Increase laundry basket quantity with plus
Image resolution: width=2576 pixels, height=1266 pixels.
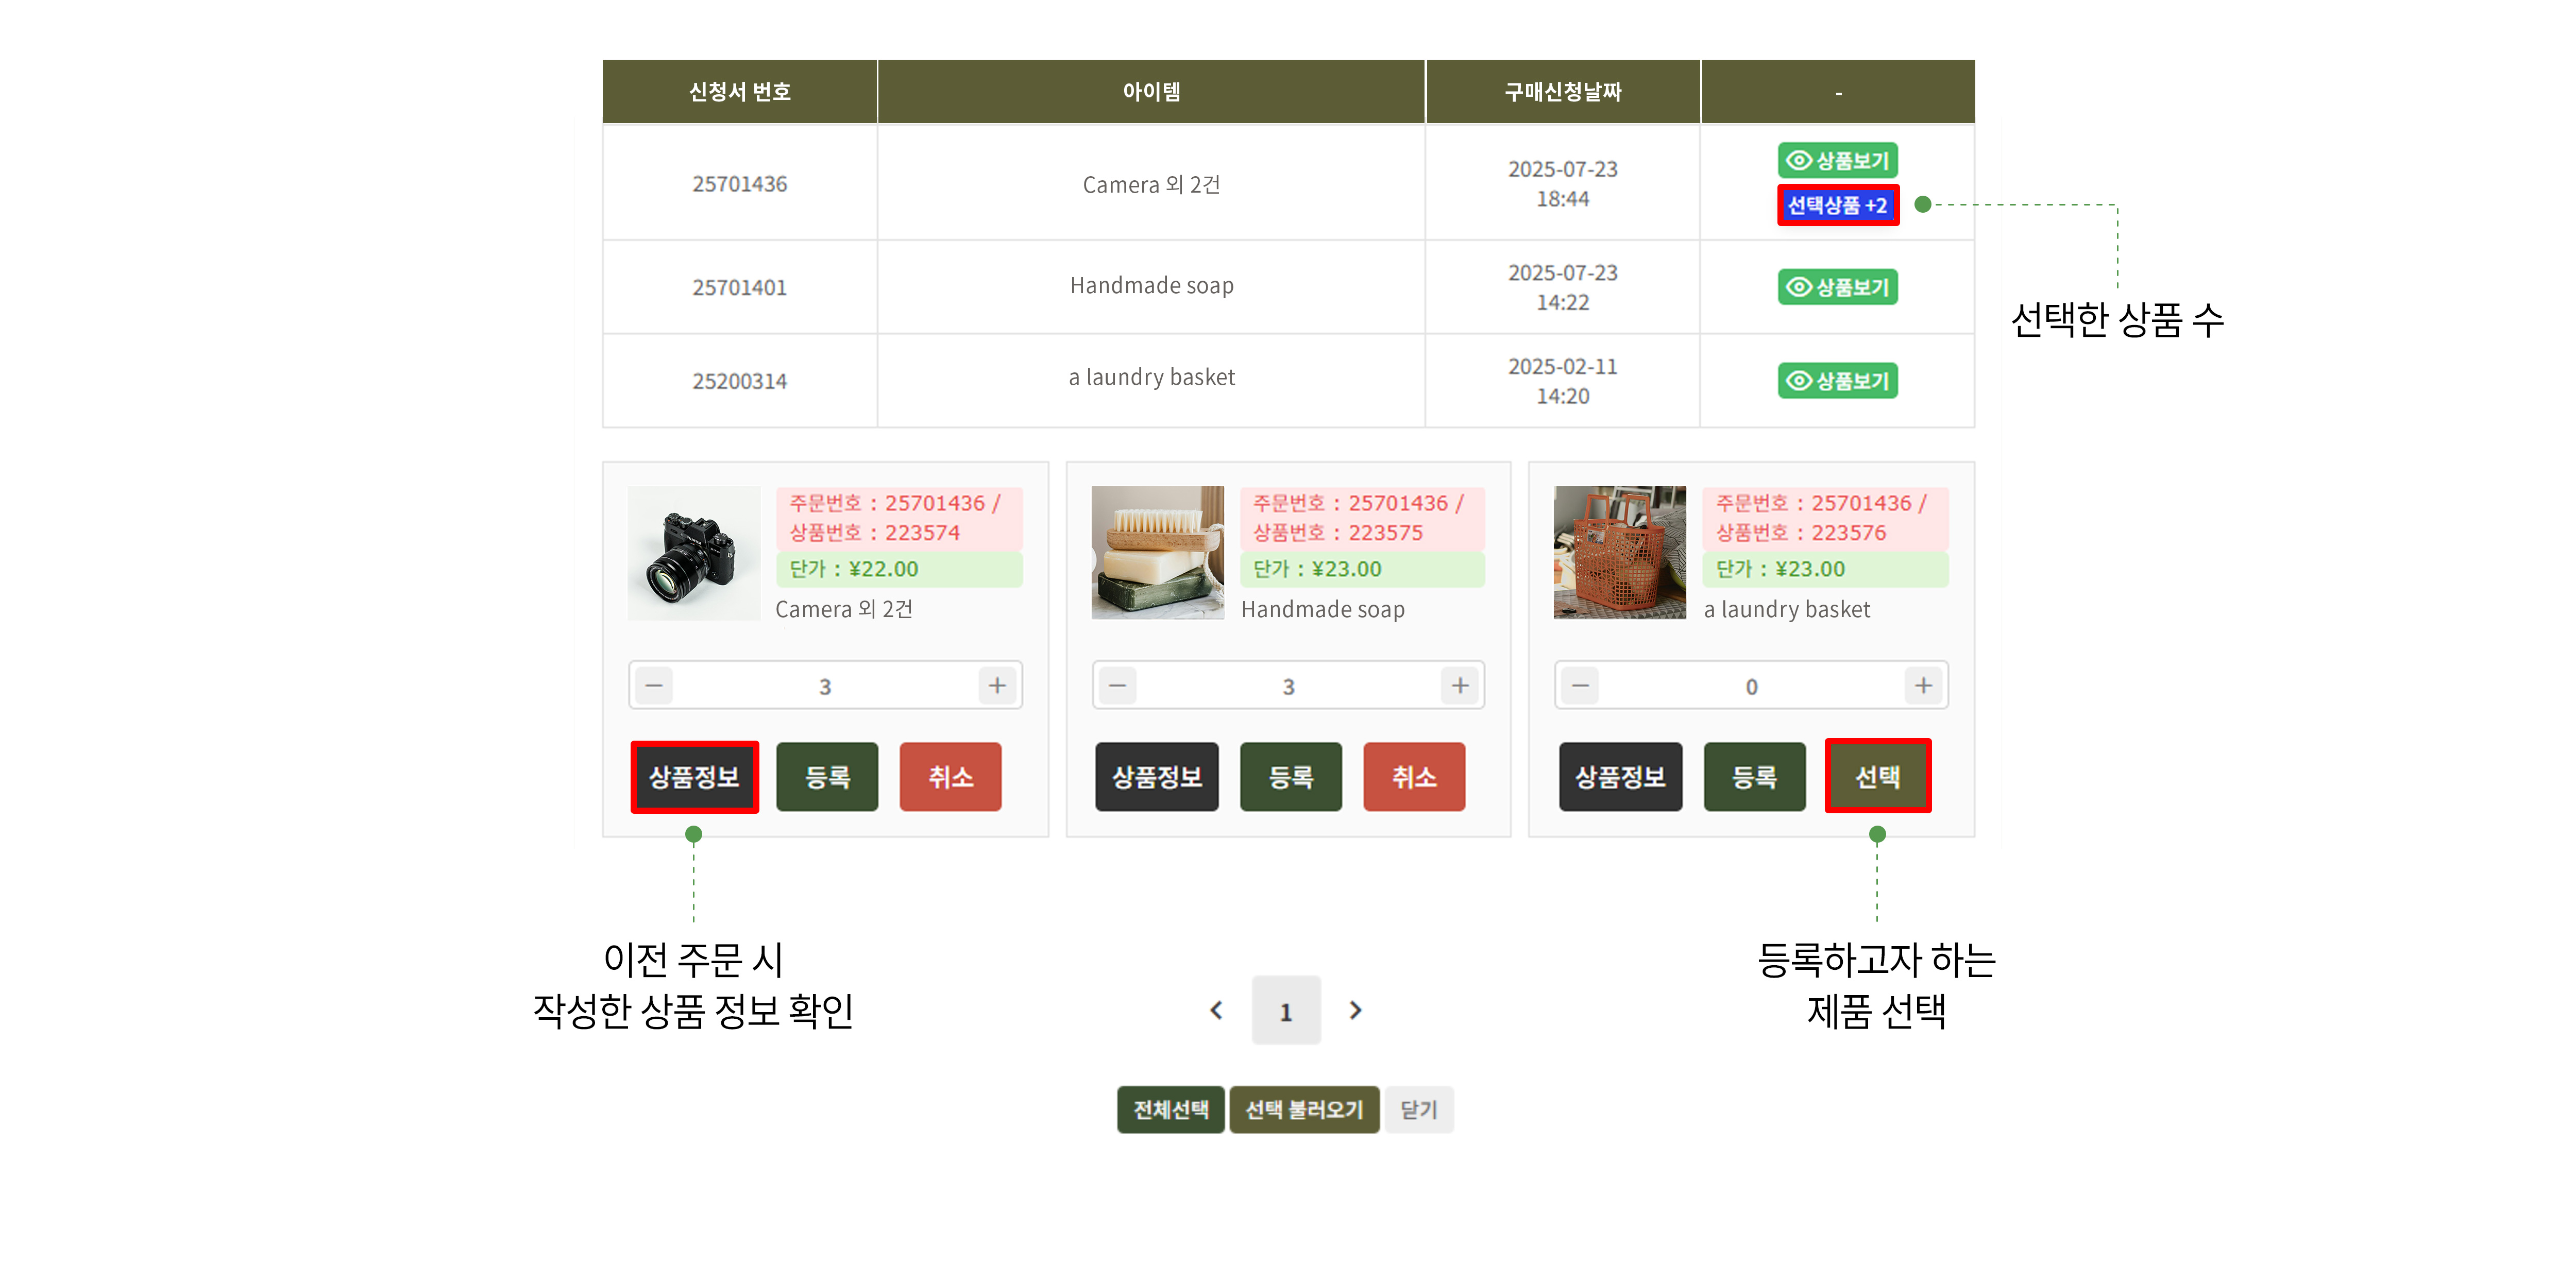(1923, 686)
